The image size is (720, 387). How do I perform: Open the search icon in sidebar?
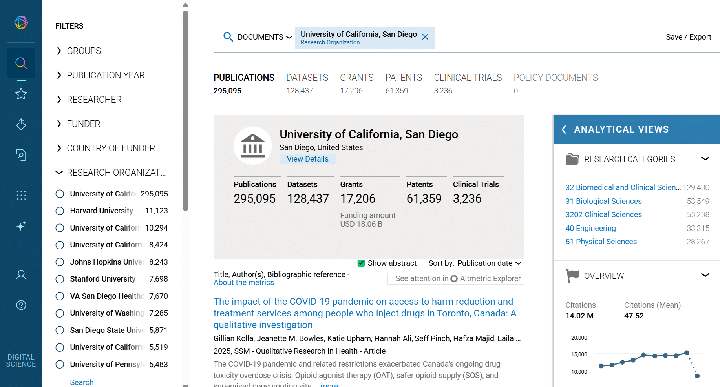point(21,63)
